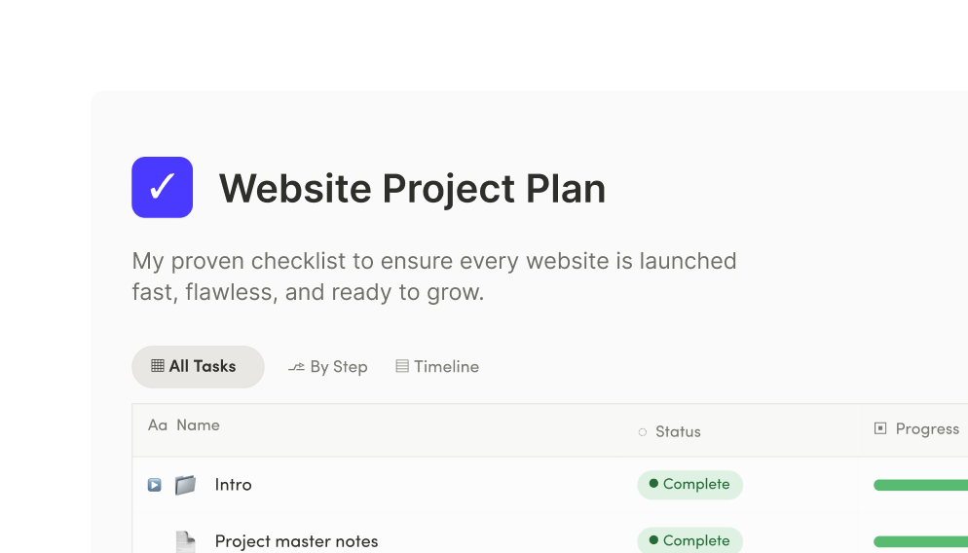Click the Timeline list icon
This screenshot has width=968, height=553.
[402, 367]
